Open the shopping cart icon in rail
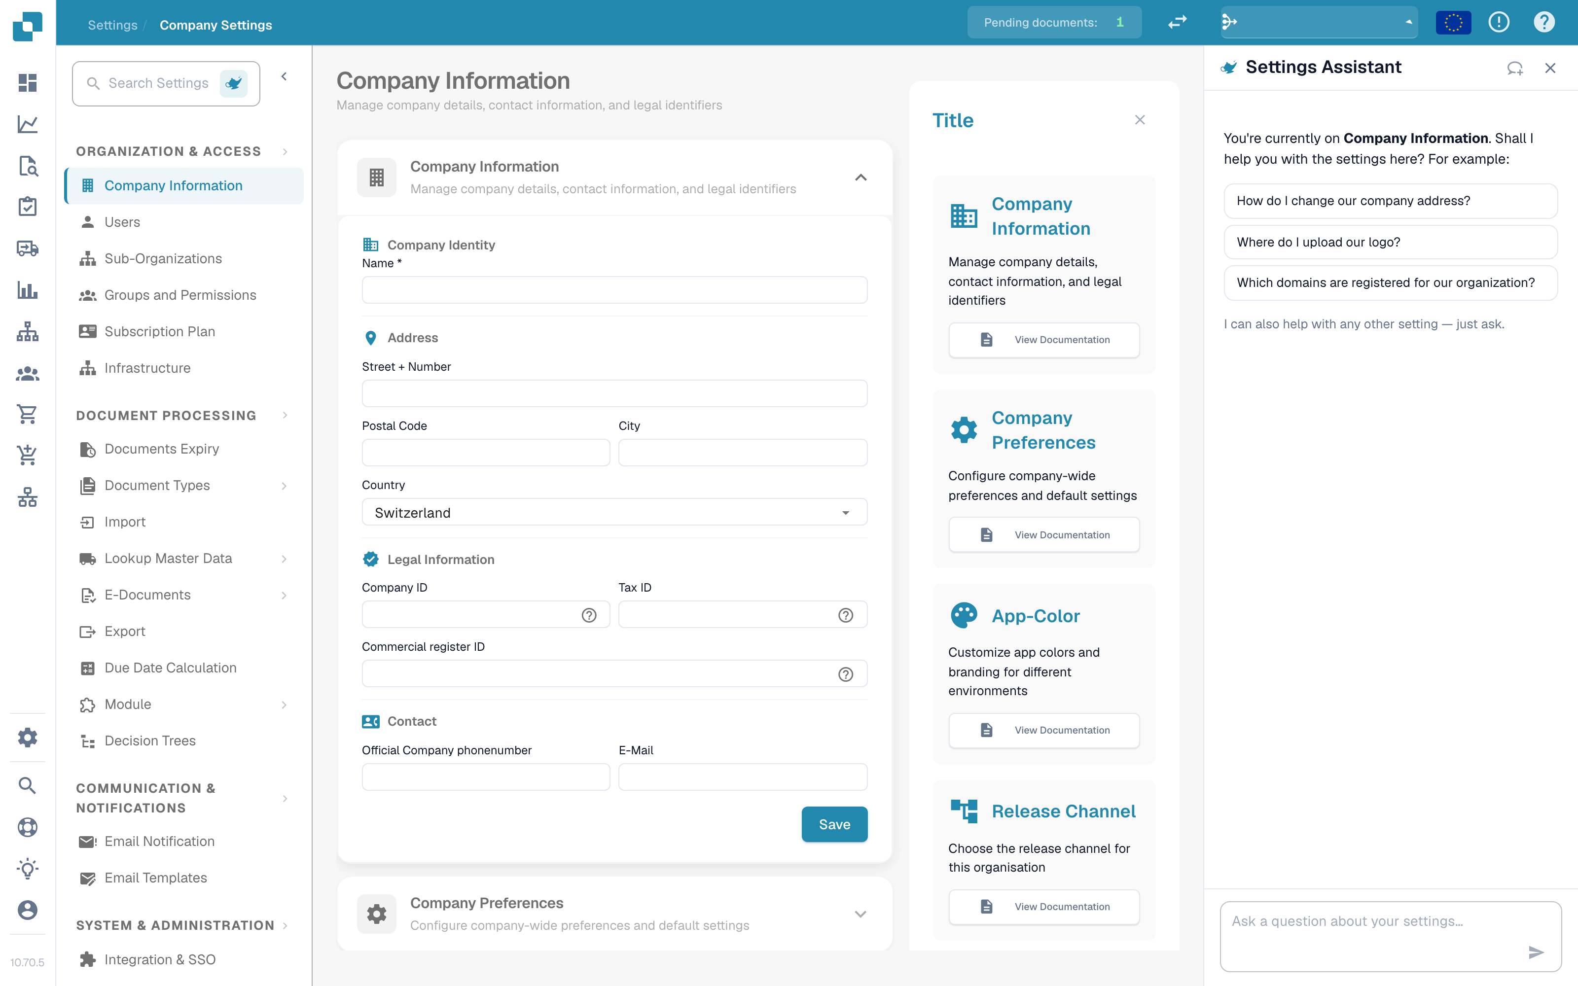 [x=28, y=414]
